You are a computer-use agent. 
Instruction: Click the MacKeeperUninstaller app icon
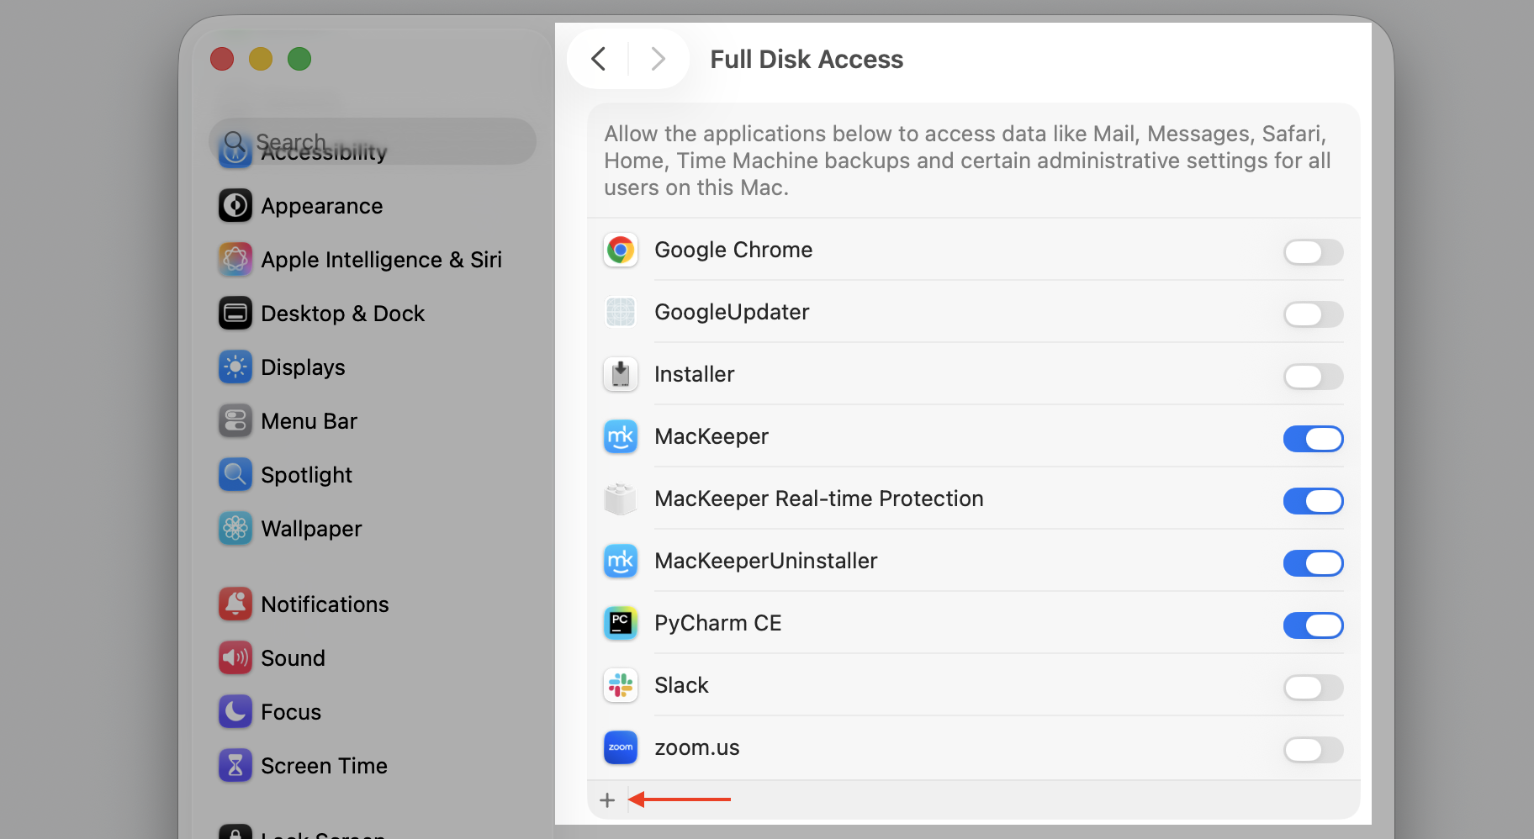[621, 561]
